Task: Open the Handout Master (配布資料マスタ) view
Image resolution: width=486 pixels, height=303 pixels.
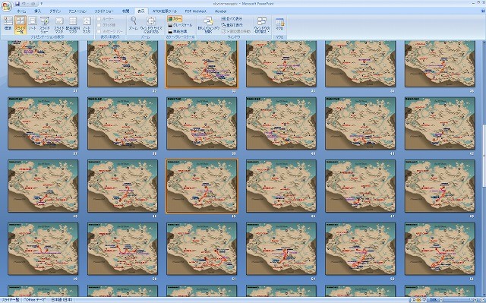Action: coord(73,25)
